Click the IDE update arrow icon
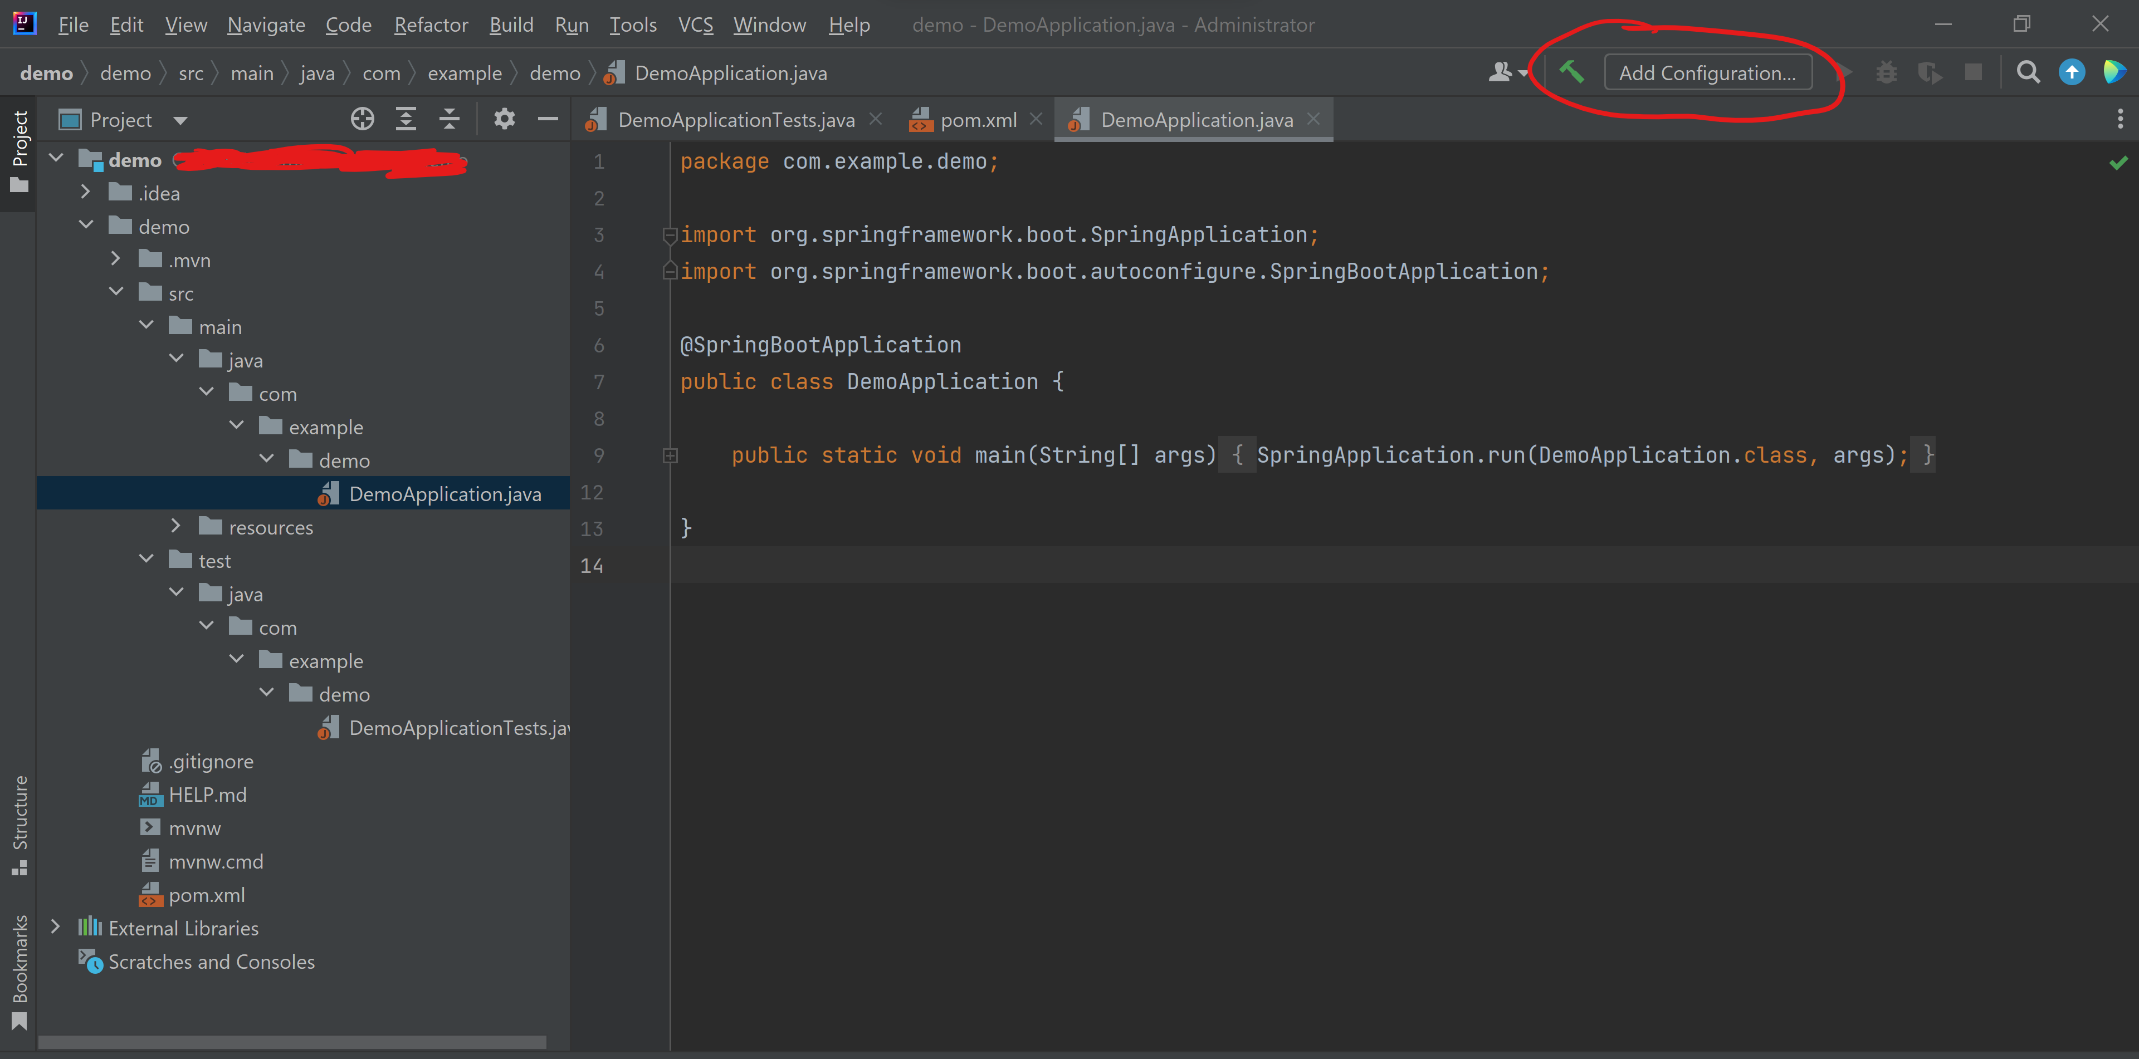Screen dimensions: 2139x1059 (x=2072, y=73)
